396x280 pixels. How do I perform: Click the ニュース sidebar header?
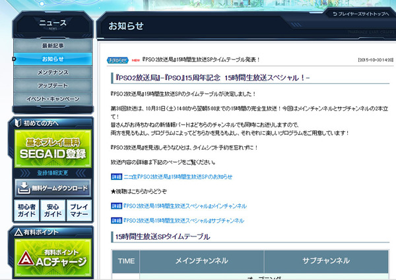click(53, 24)
